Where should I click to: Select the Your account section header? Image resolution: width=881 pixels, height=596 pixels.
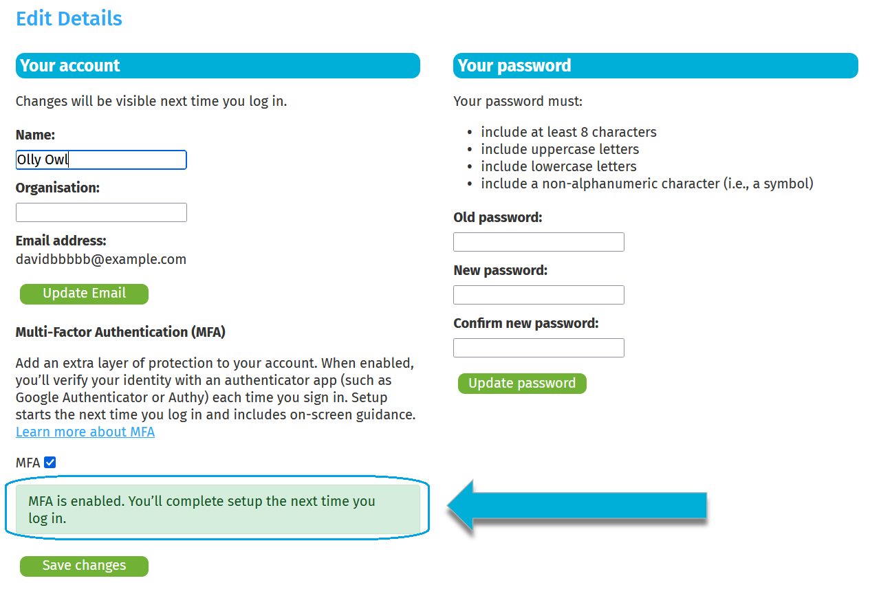click(x=217, y=66)
